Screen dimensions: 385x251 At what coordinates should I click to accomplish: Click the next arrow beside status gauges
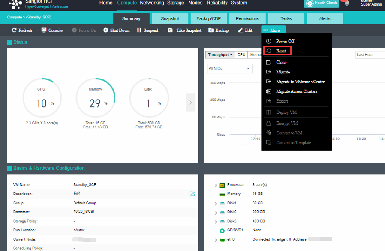[x=190, y=103]
